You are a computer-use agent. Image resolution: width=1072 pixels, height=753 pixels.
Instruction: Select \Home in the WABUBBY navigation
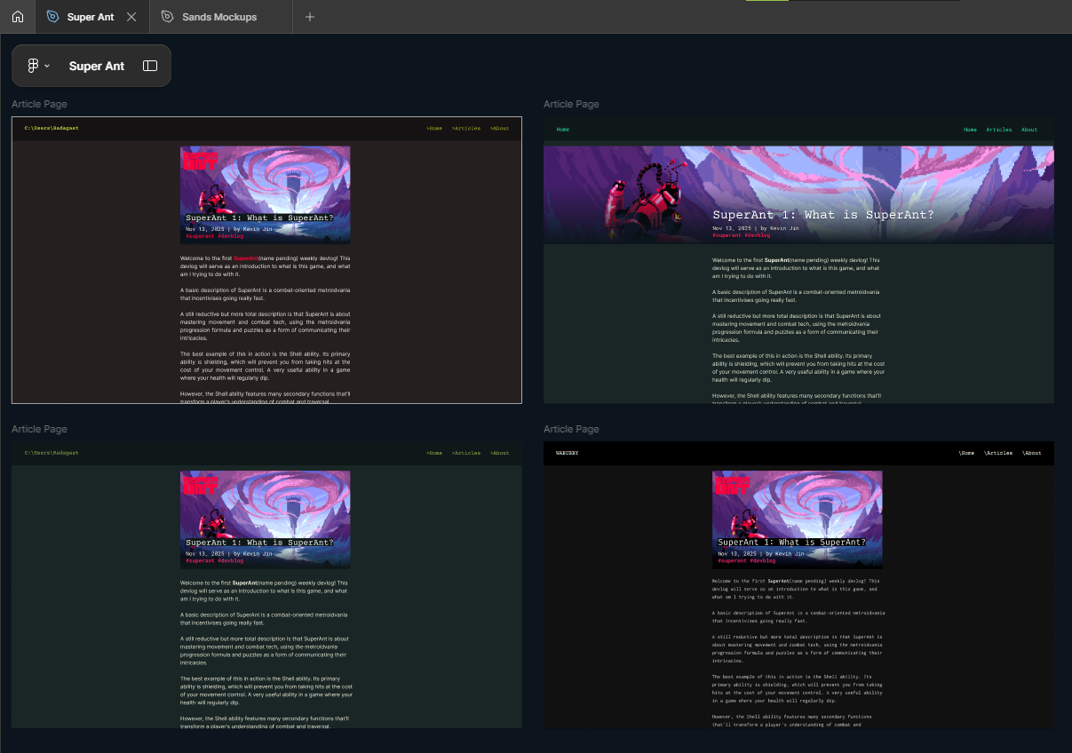[966, 453]
